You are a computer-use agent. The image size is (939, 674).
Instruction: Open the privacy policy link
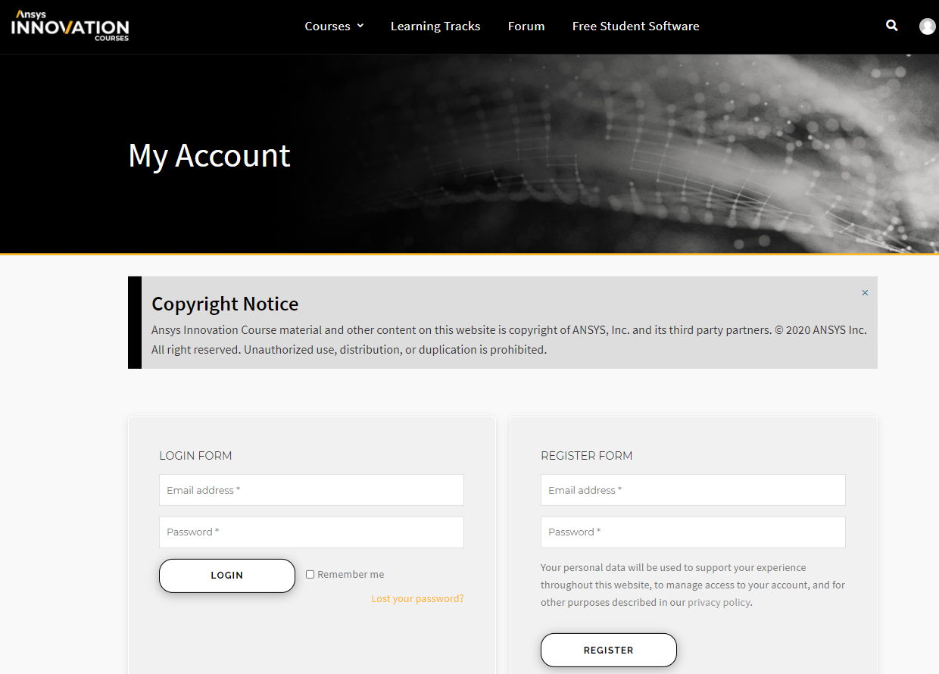pos(719,603)
